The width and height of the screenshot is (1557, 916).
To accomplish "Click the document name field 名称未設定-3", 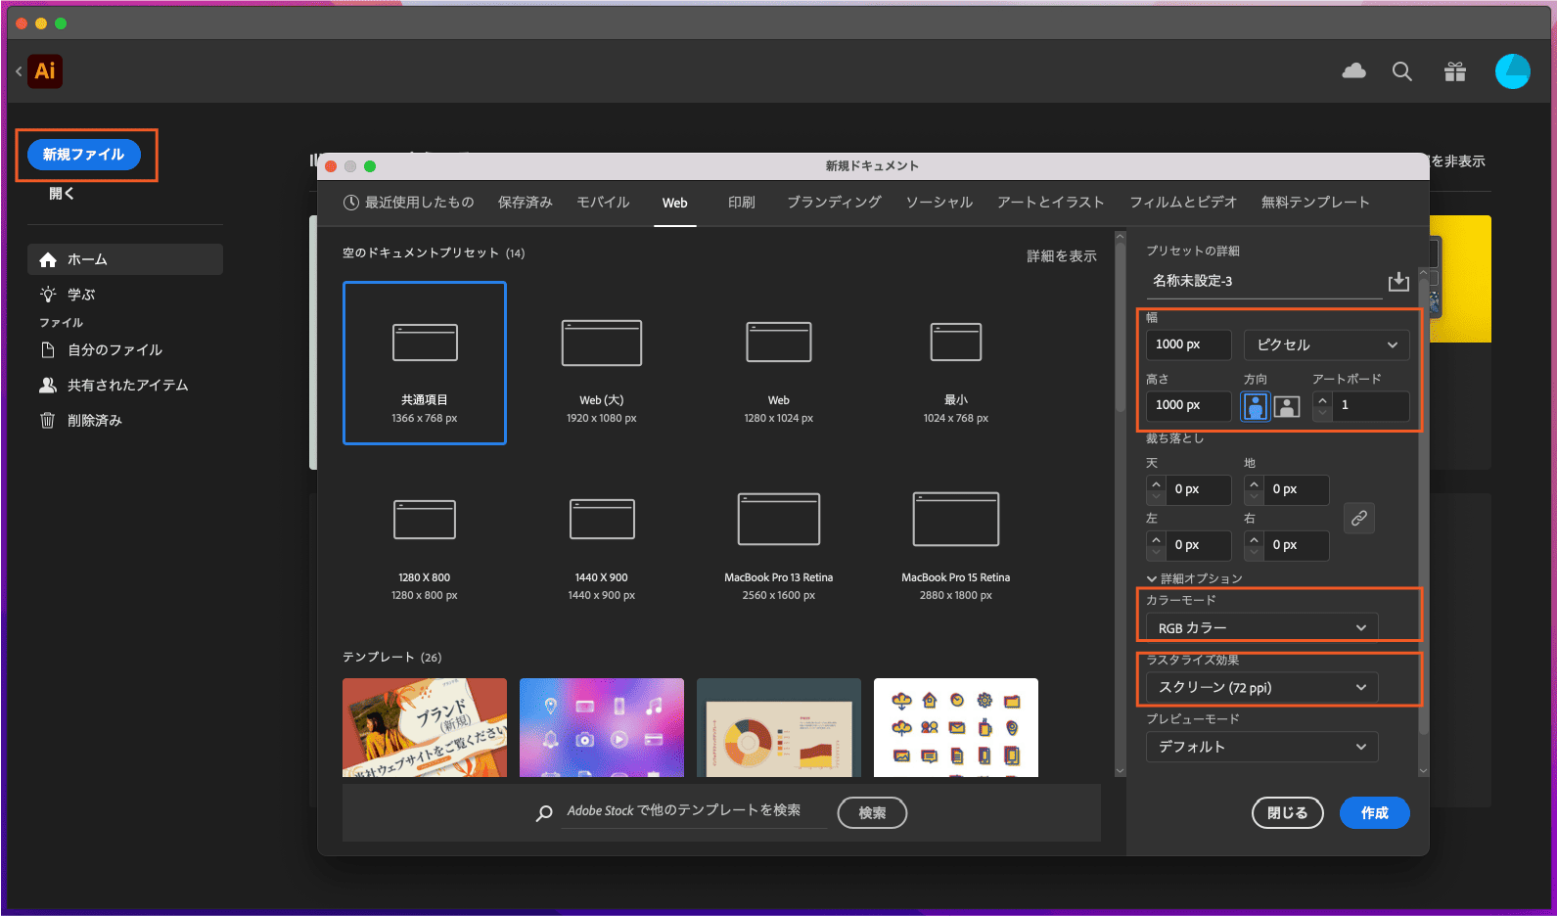I will (x=1263, y=282).
